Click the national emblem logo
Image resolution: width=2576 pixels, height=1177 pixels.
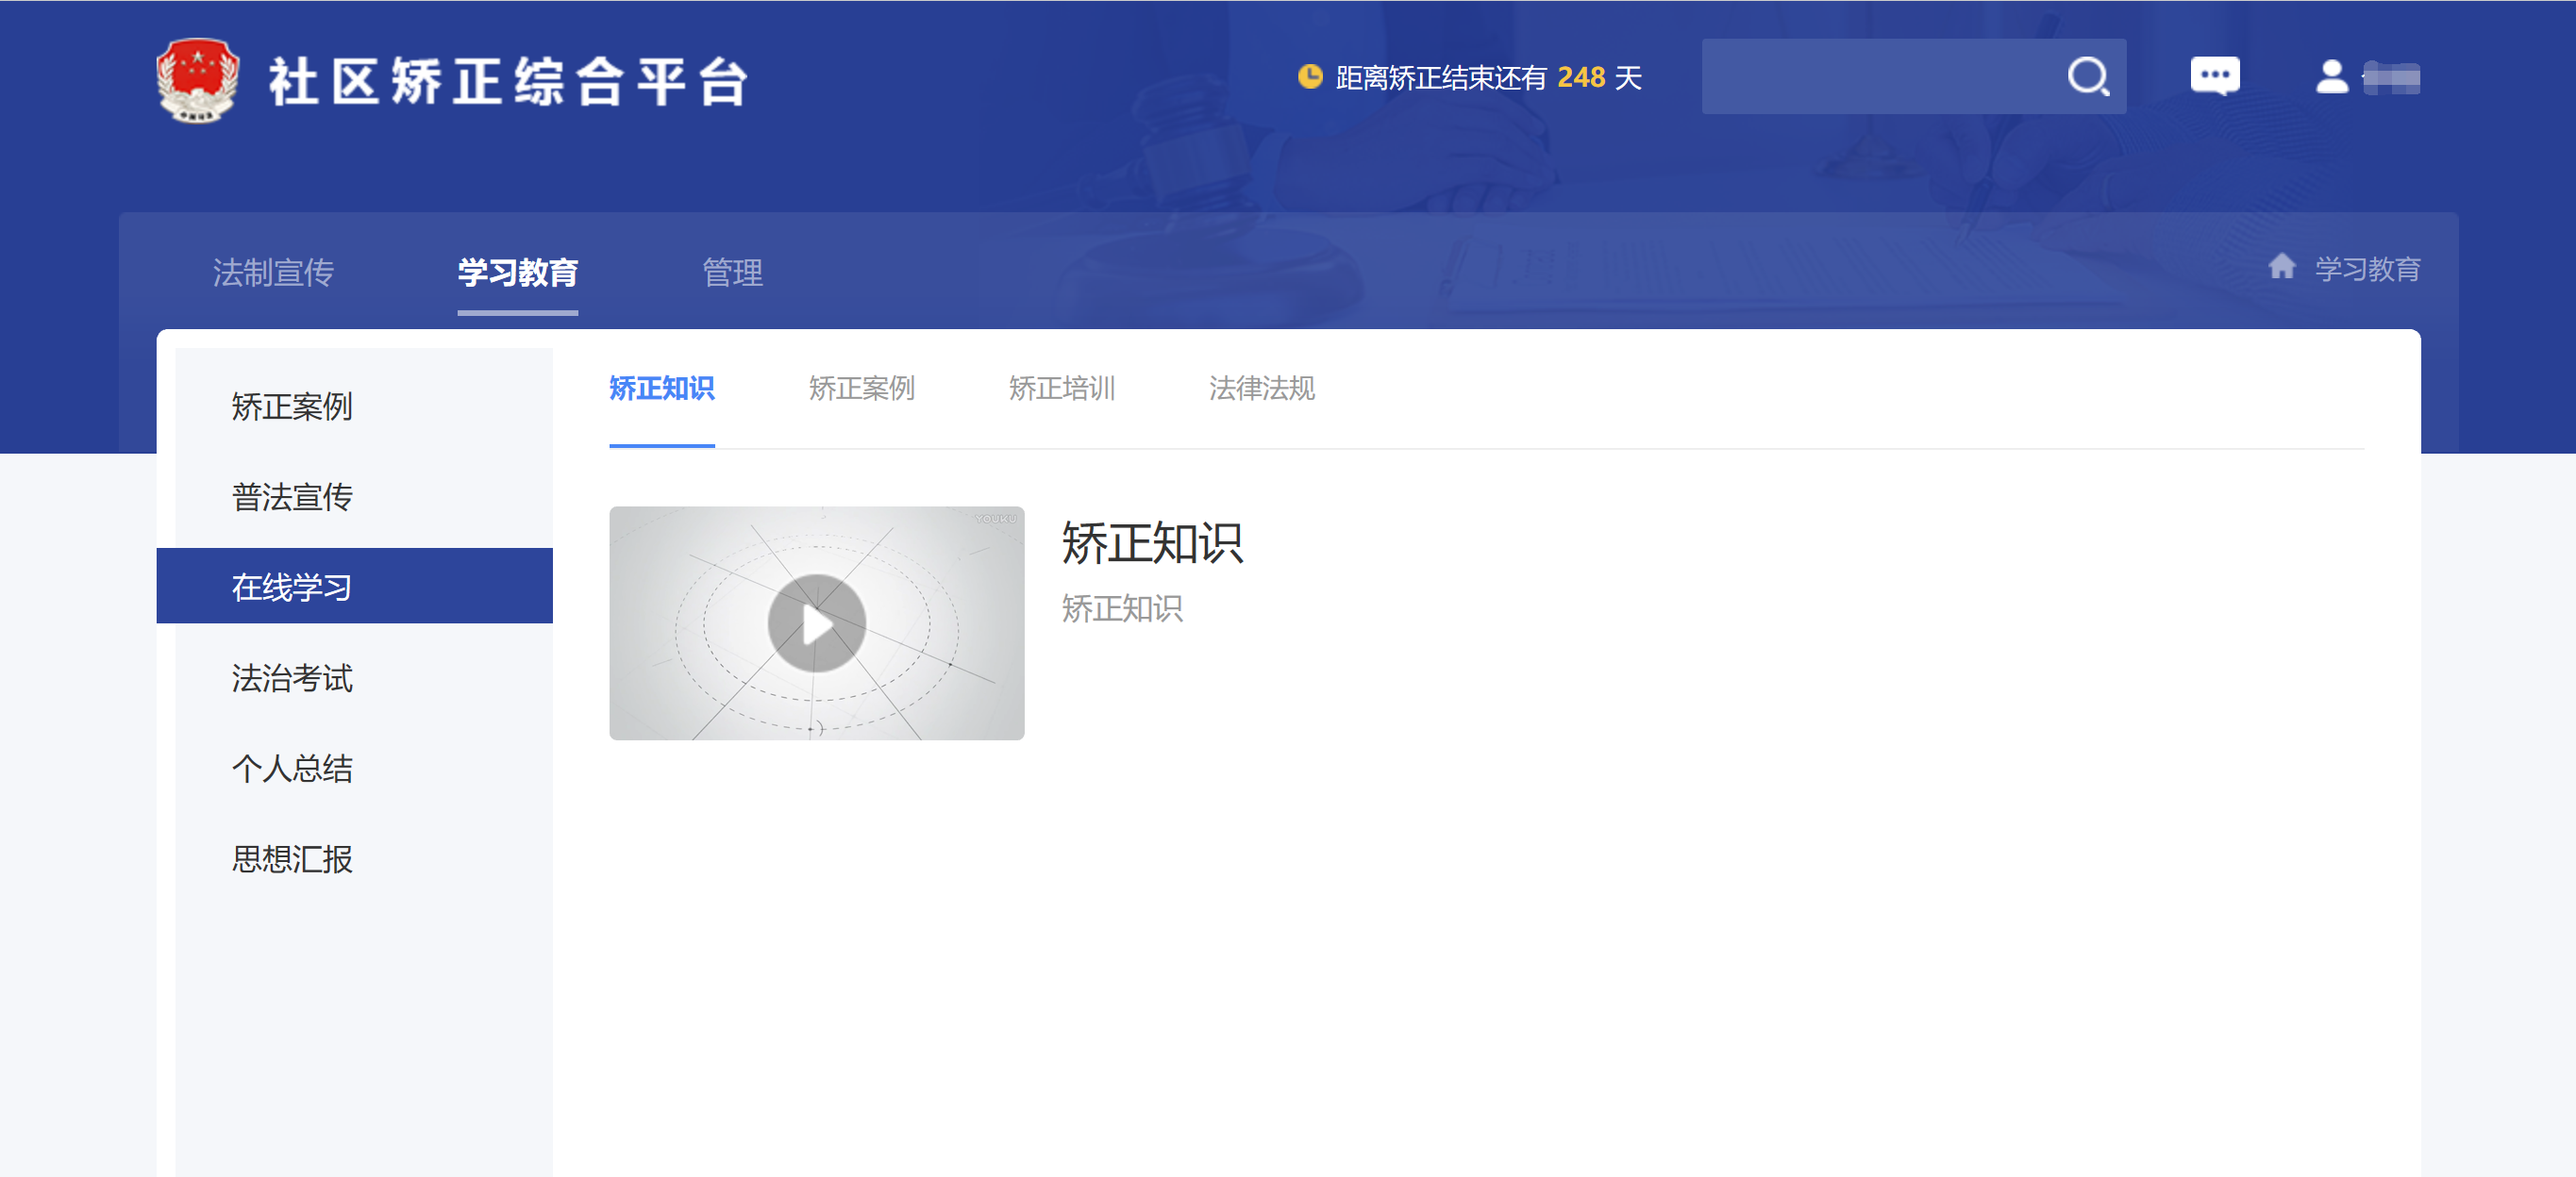[198, 80]
